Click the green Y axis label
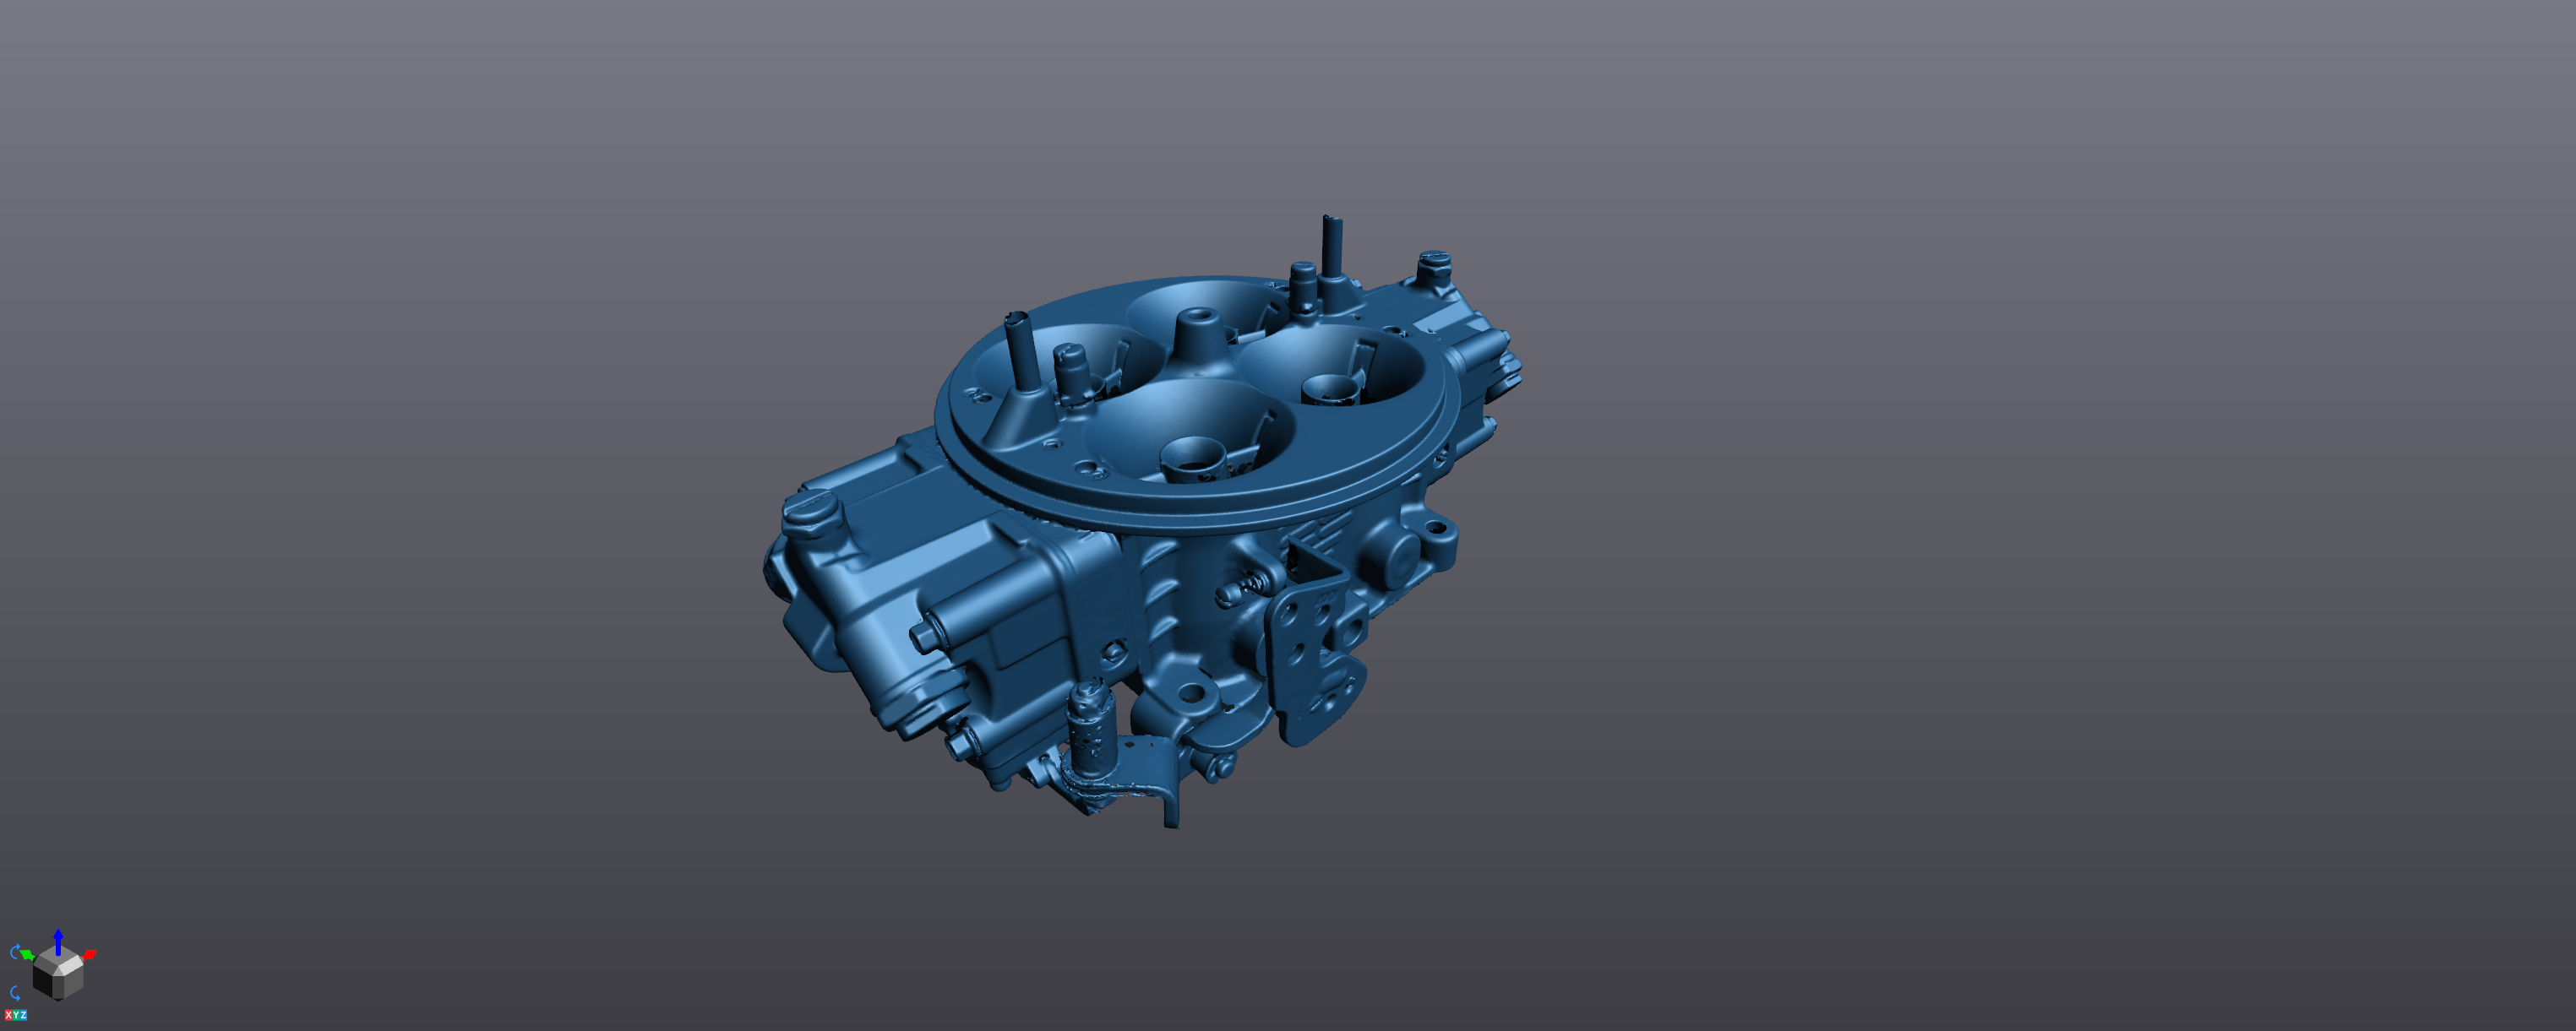 click(x=16, y=1015)
